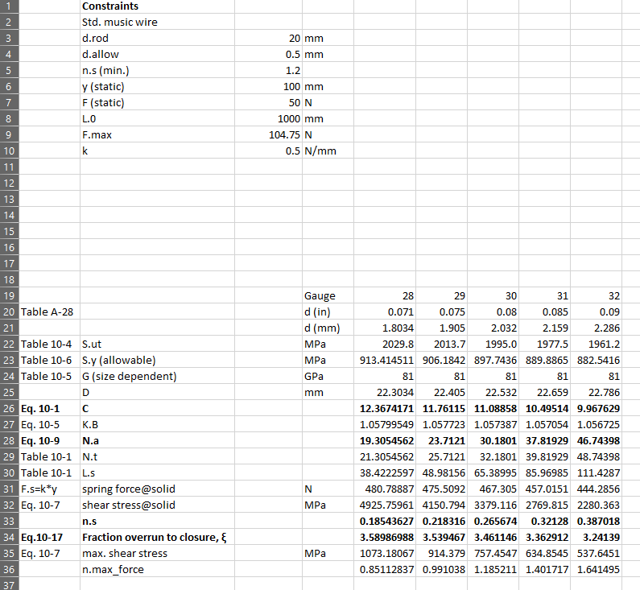Image resolution: width=640 pixels, height=590 pixels.
Task: Click the F (static) value 50
Action: click(x=268, y=102)
